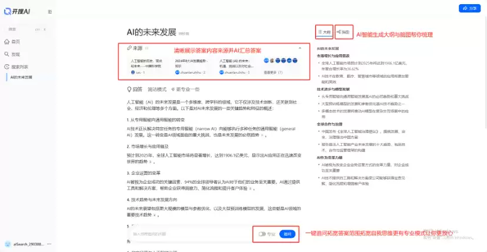This screenshot has width=487, height=252.
Task: Switch to the 脑图 mind map tab
Action: pyautogui.click(x=344, y=32)
